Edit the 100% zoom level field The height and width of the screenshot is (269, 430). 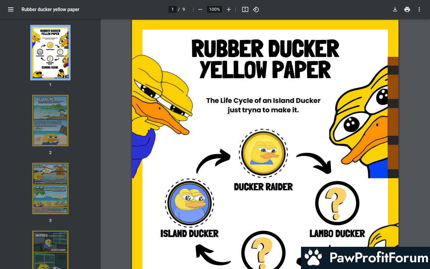(x=214, y=9)
